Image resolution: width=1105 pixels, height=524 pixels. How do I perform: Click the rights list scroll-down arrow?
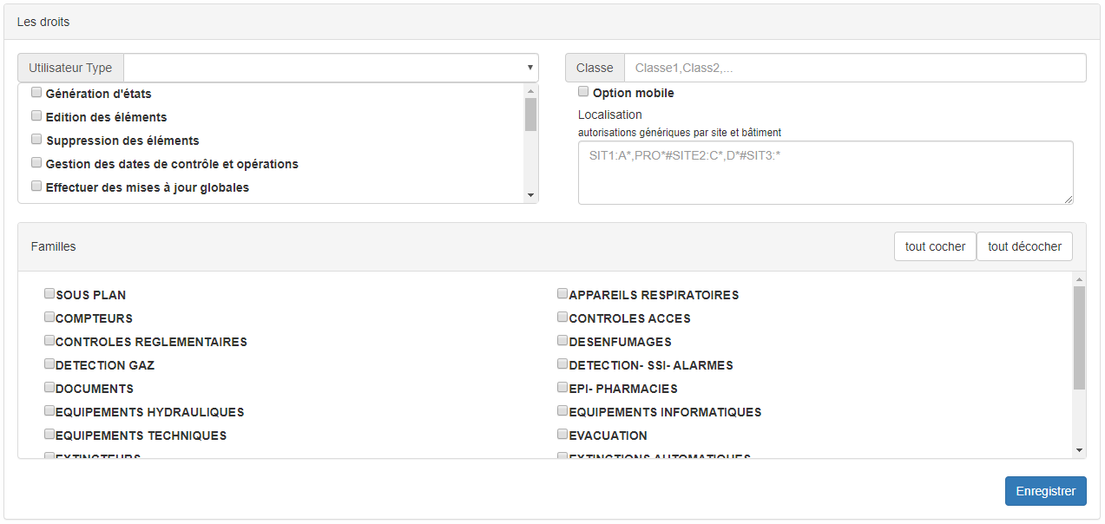pyautogui.click(x=530, y=195)
